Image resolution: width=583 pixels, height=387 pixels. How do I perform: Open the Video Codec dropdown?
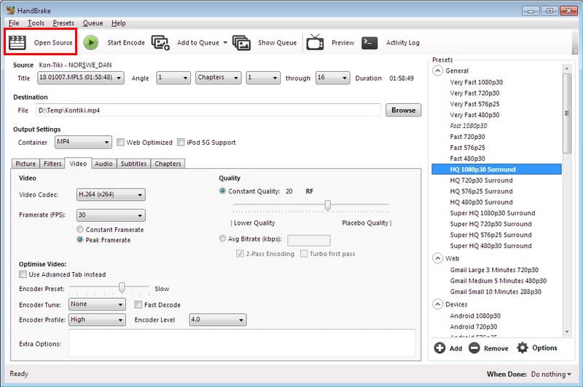111,195
